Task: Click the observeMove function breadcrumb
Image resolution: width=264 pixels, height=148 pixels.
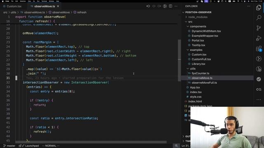Action: (59, 12)
